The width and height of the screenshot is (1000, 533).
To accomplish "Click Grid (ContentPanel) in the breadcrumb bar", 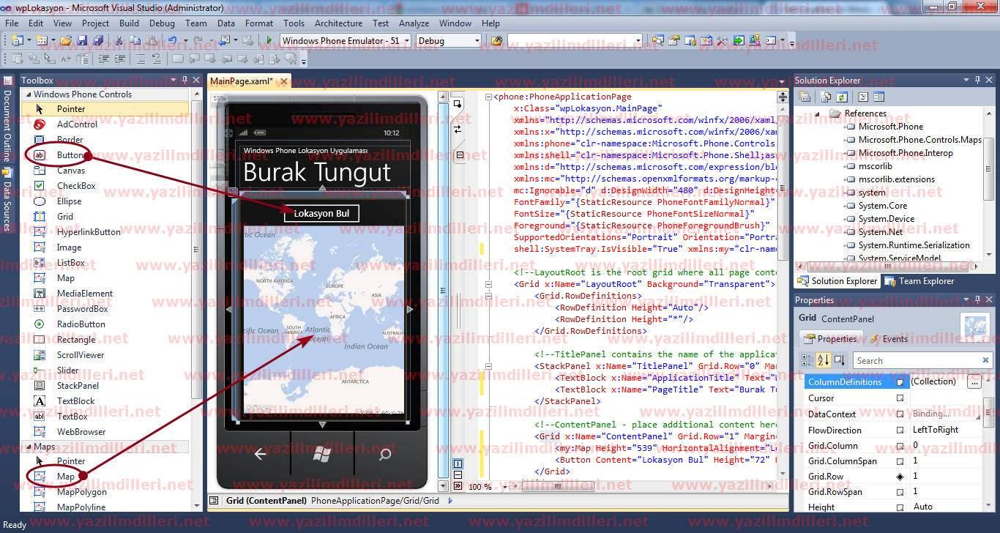I will click(x=266, y=501).
